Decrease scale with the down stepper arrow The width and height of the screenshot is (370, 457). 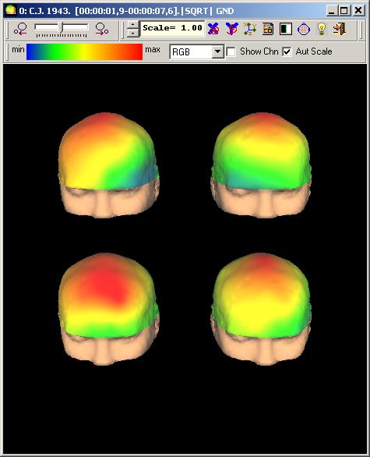pos(132,33)
